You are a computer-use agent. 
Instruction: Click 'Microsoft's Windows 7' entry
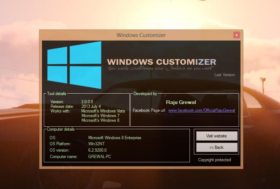100,116
